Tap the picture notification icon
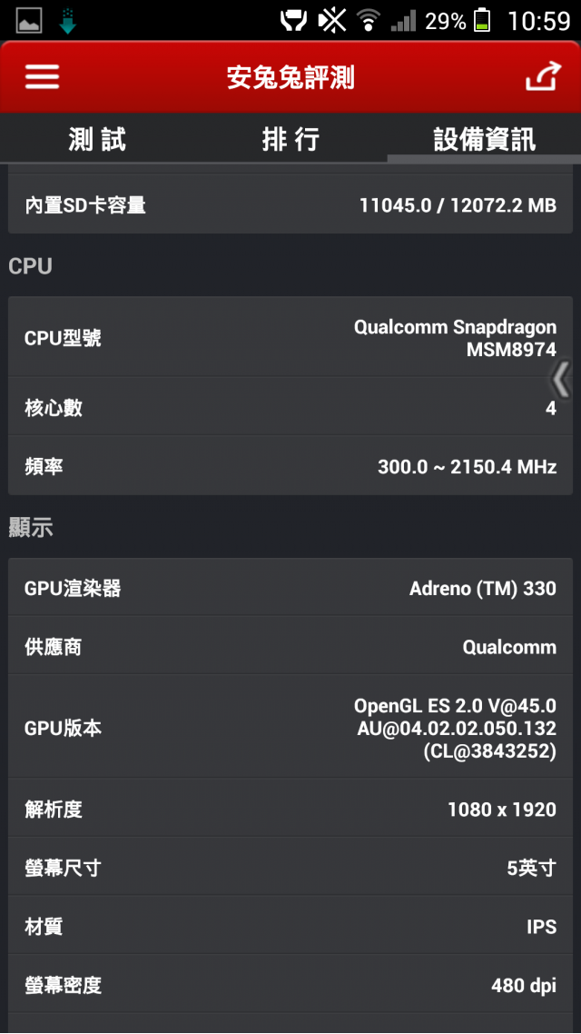 click(29, 20)
